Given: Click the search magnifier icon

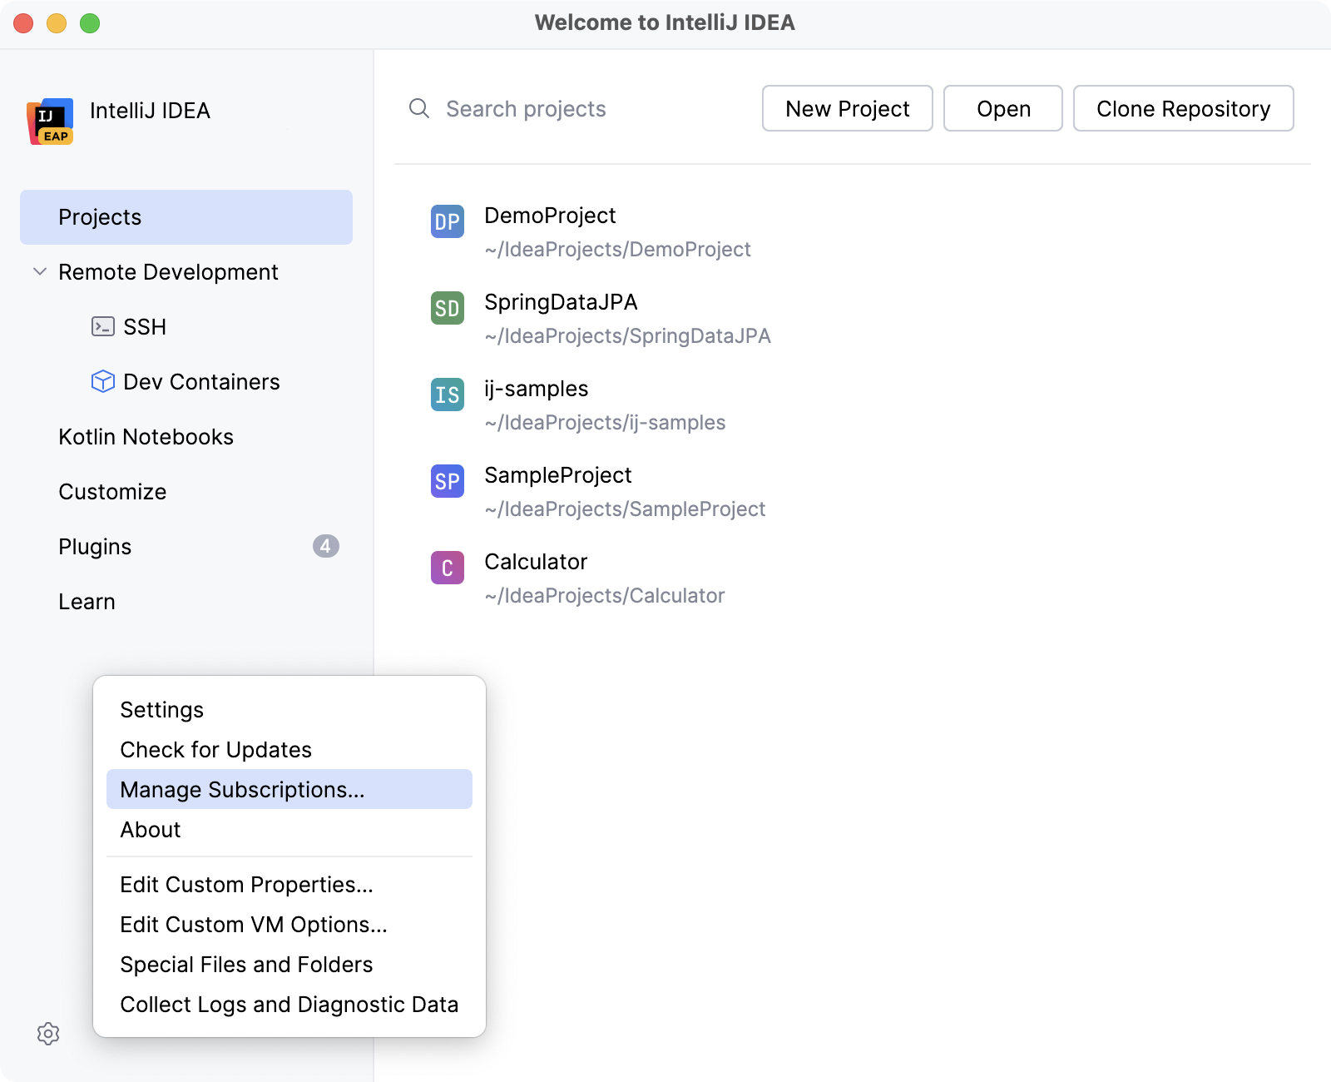Looking at the screenshot, I should coord(418,108).
